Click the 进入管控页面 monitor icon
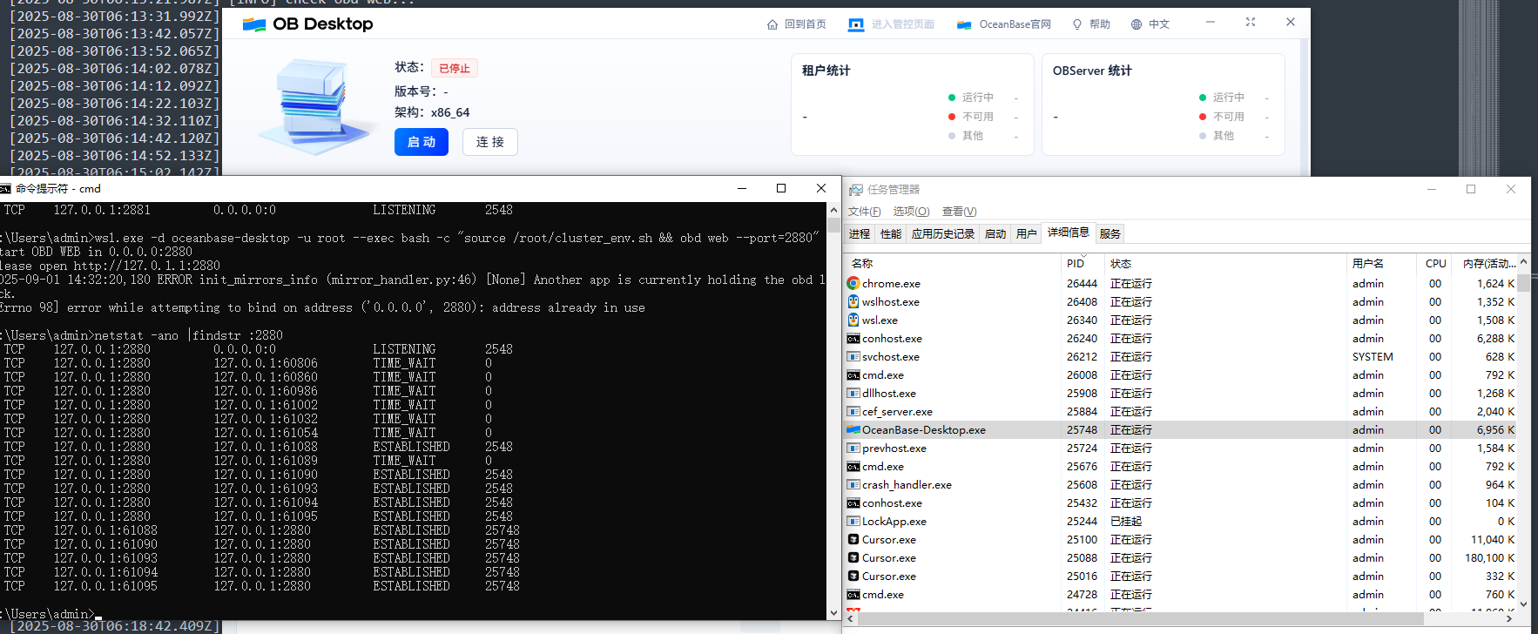1538x634 pixels. 856,24
